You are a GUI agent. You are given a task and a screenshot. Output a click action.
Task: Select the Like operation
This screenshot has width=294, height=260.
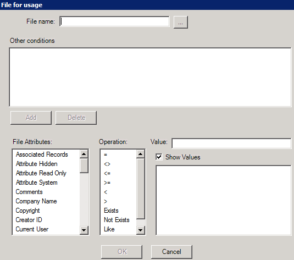tap(109, 229)
